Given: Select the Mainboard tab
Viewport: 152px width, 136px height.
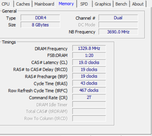Looking at the screenshot, I should pos(44,4).
